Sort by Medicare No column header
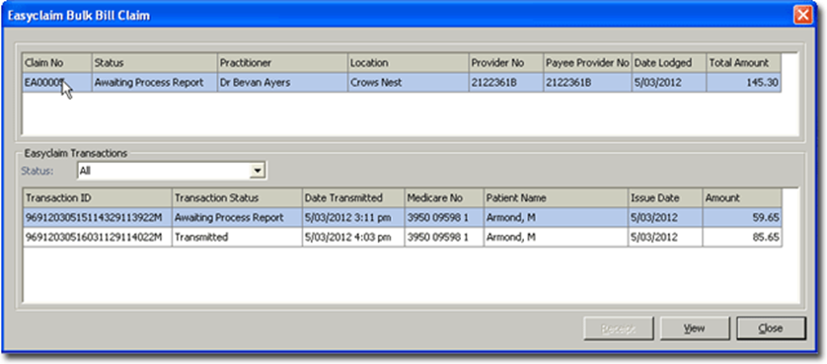 (x=443, y=198)
